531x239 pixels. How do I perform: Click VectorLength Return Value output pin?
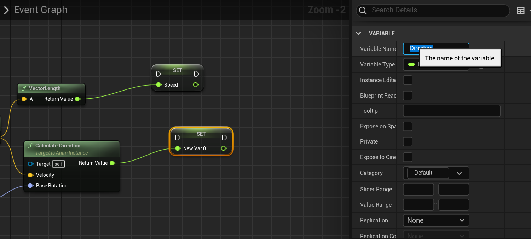tap(77, 99)
